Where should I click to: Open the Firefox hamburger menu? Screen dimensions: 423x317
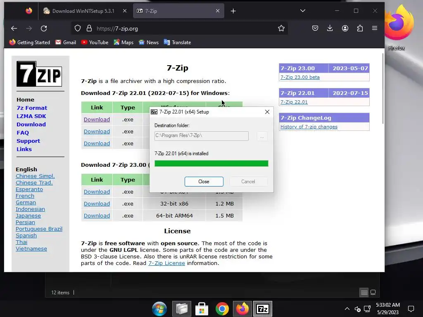375,28
